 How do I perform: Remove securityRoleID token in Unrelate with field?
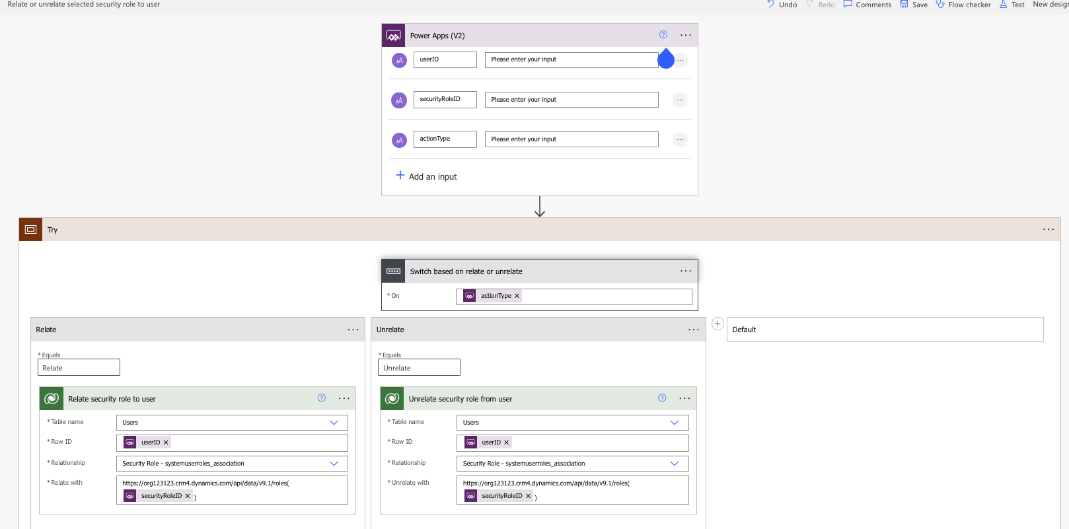point(528,496)
